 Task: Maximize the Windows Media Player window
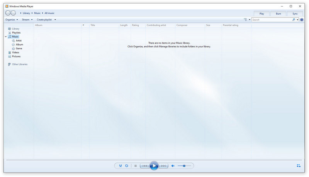point(291,6)
